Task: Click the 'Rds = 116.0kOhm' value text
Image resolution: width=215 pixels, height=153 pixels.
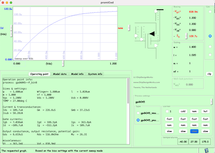Action: tap(48, 134)
